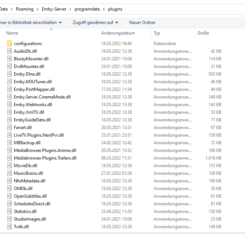
Task: Navigate to Emby-Server in the address bar
Action: click(x=54, y=9)
